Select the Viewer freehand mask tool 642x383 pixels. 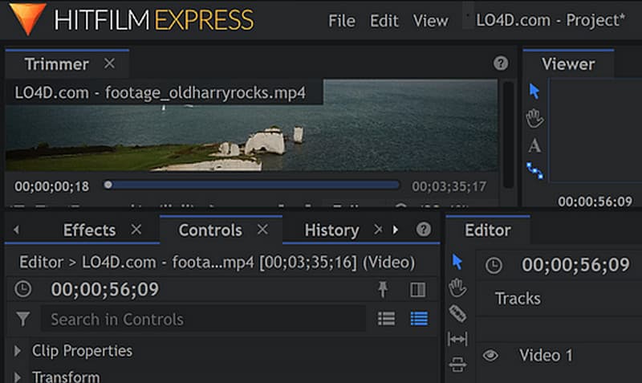pyautogui.click(x=534, y=170)
